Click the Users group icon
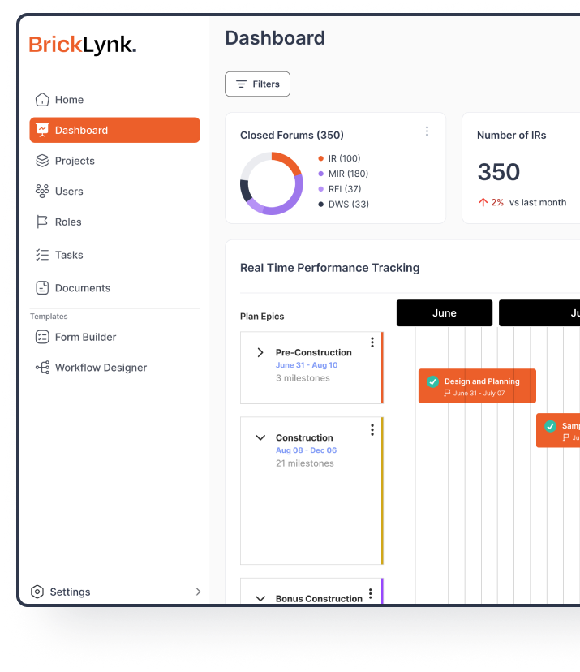This screenshot has width=580, height=672. pos(42,192)
